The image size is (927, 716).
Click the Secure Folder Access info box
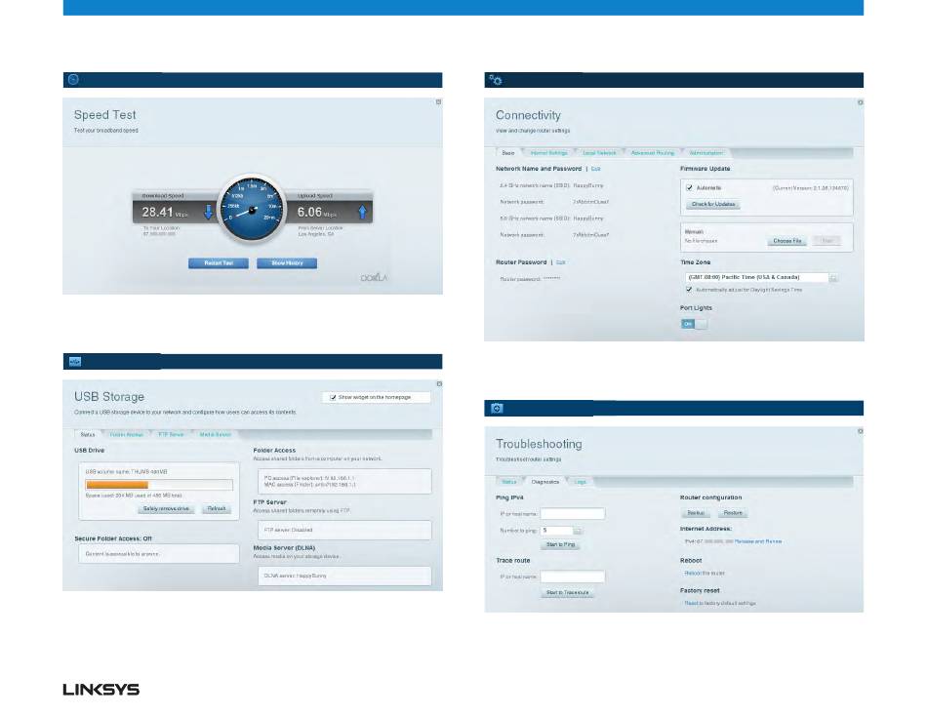(159, 554)
